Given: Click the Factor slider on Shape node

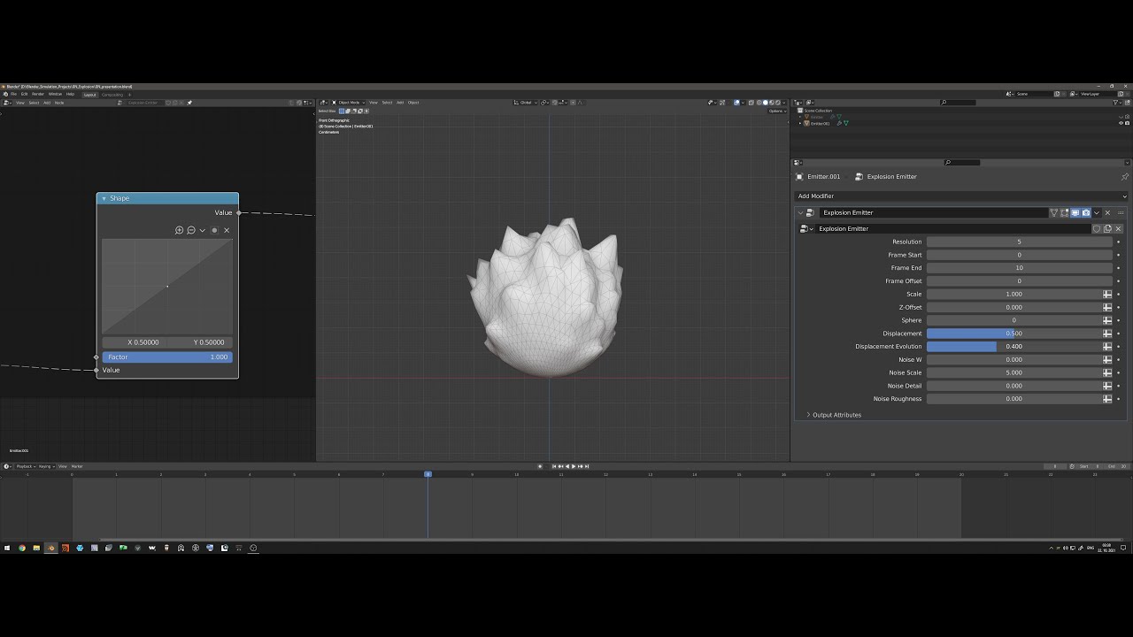Looking at the screenshot, I should click(x=167, y=357).
